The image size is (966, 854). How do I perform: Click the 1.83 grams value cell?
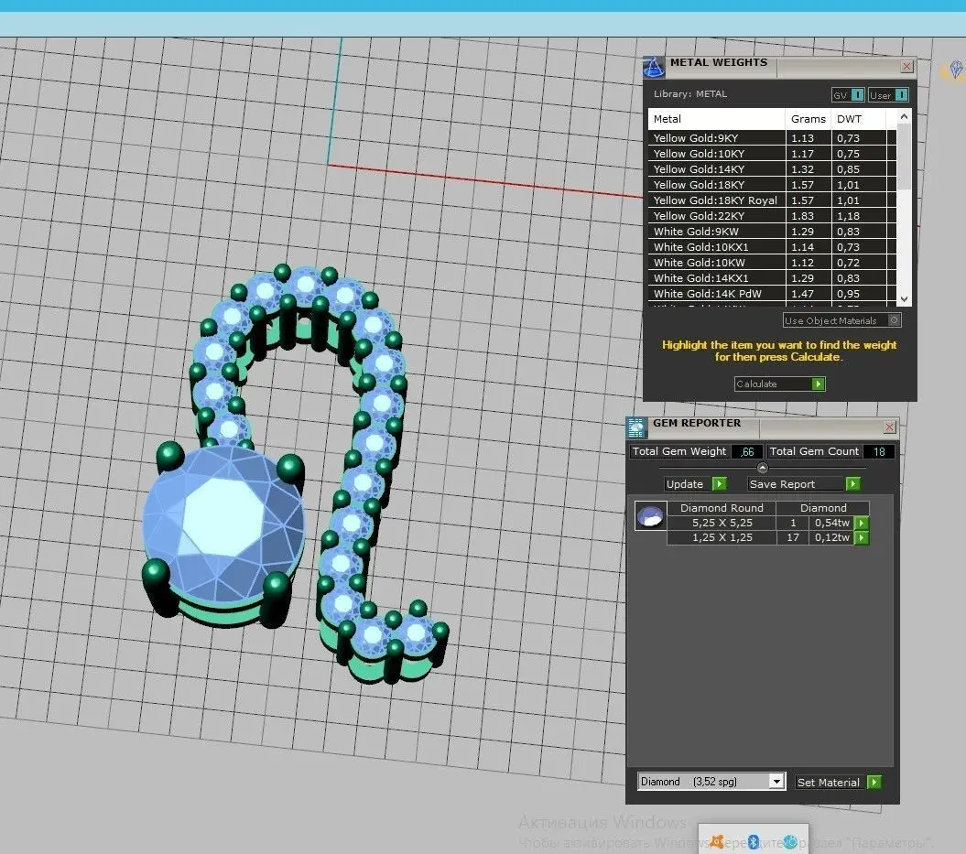(808, 215)
